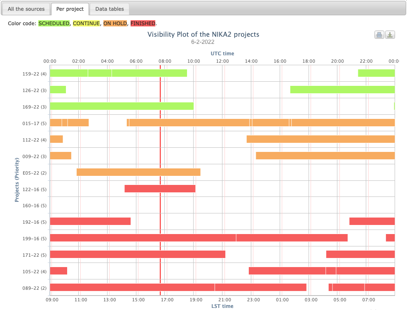Click the red bar for project 122-16
Viewport: 407px width, 310px height.
160,189
